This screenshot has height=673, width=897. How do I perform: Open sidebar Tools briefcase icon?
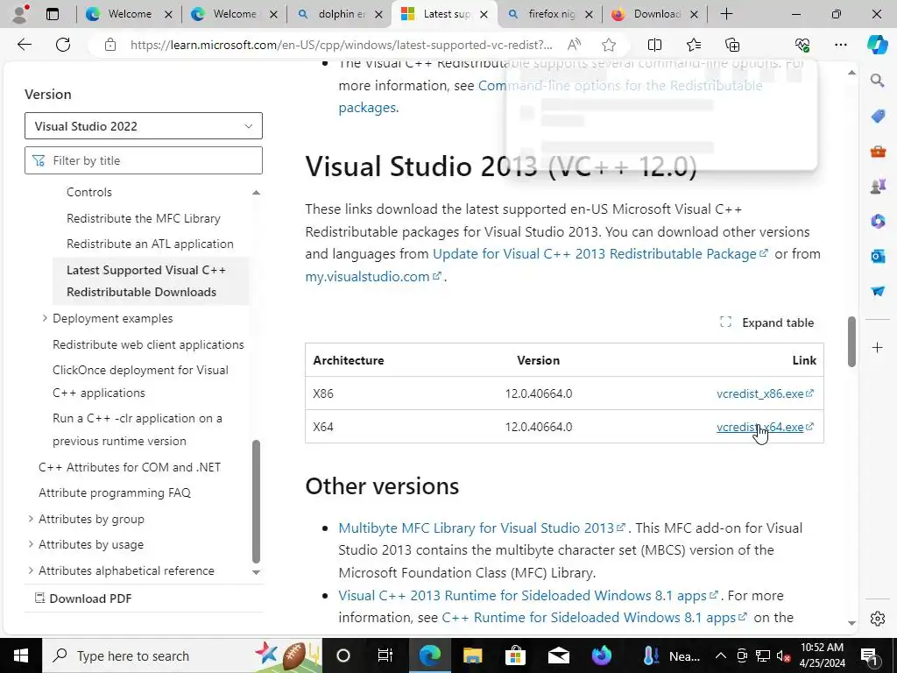tap(878, 151)
